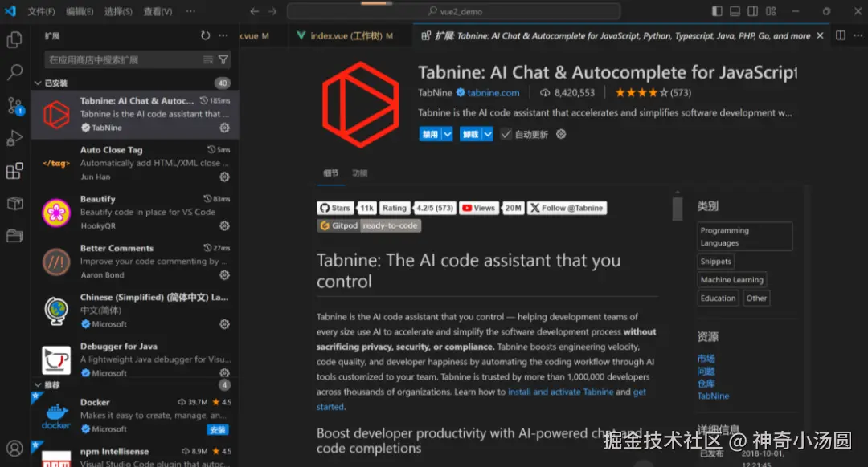
Task: Customize layout icon in title bar
Action: coord(771,11)
